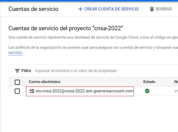The height and width of the screenshot is (132, 178).
Task: Open the 'servicio.' hyperlink in the description
Action: pyautogui.click(x=16, y=53)
